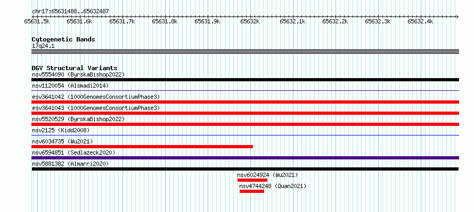
Task: Click the 65631.7k ruler label
Action: point(122,21)
